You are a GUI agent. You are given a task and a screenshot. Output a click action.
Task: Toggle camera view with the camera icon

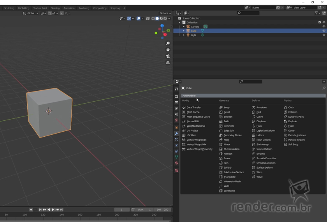tap(168, 56)
